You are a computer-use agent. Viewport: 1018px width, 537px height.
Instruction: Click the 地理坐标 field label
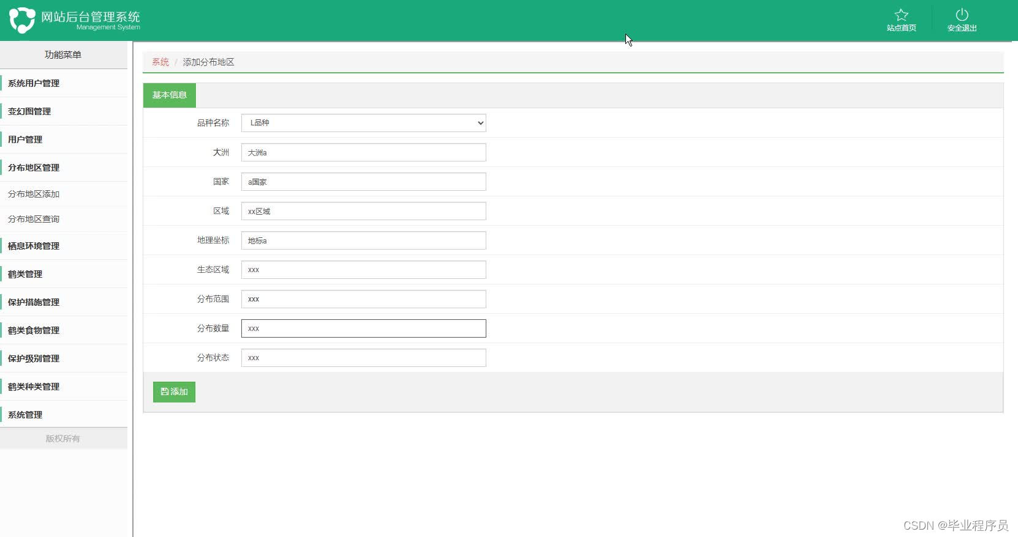click(213, 240)
